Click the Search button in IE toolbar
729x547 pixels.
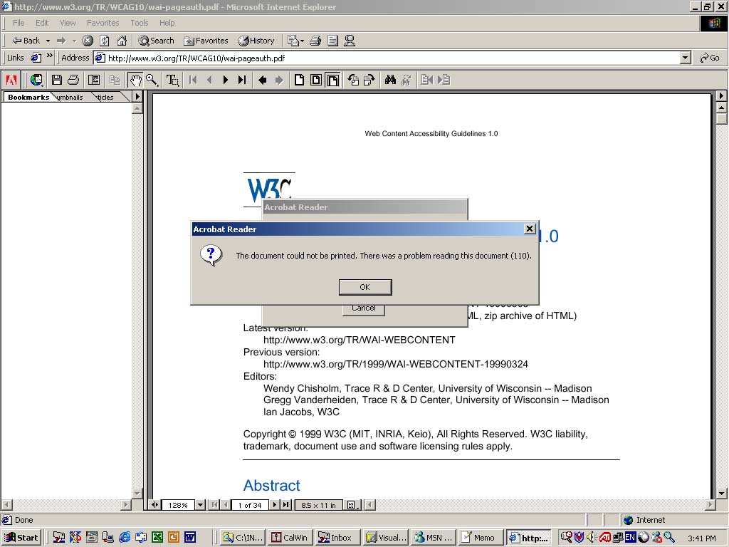pos(156,41)
